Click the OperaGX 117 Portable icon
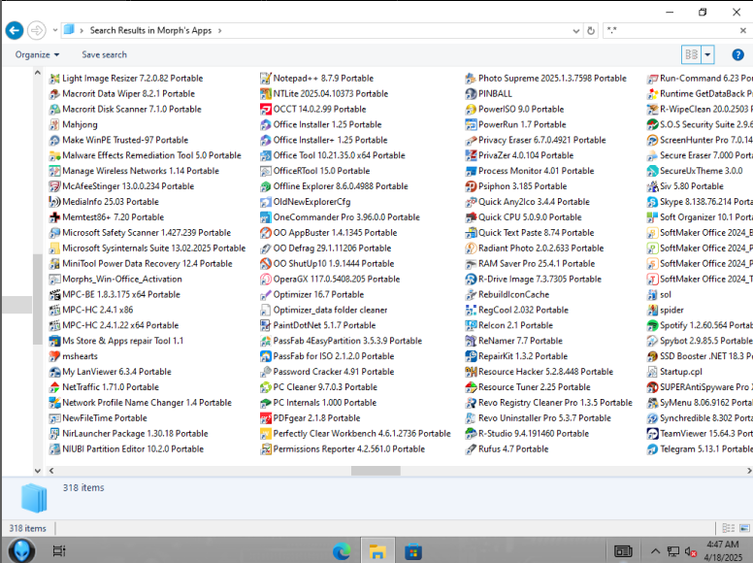This screenshot has height=563, width=753. click(x=266, y=280)
